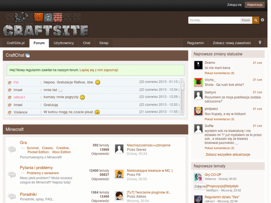This screenshot has height=203, width=271.
Task: Click Greres avatar beside Niezniszczalność topic
Action: (119, 149)
